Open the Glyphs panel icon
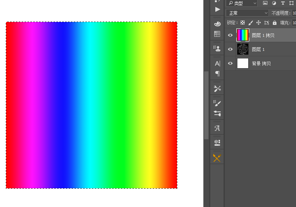 click(217, 128)
